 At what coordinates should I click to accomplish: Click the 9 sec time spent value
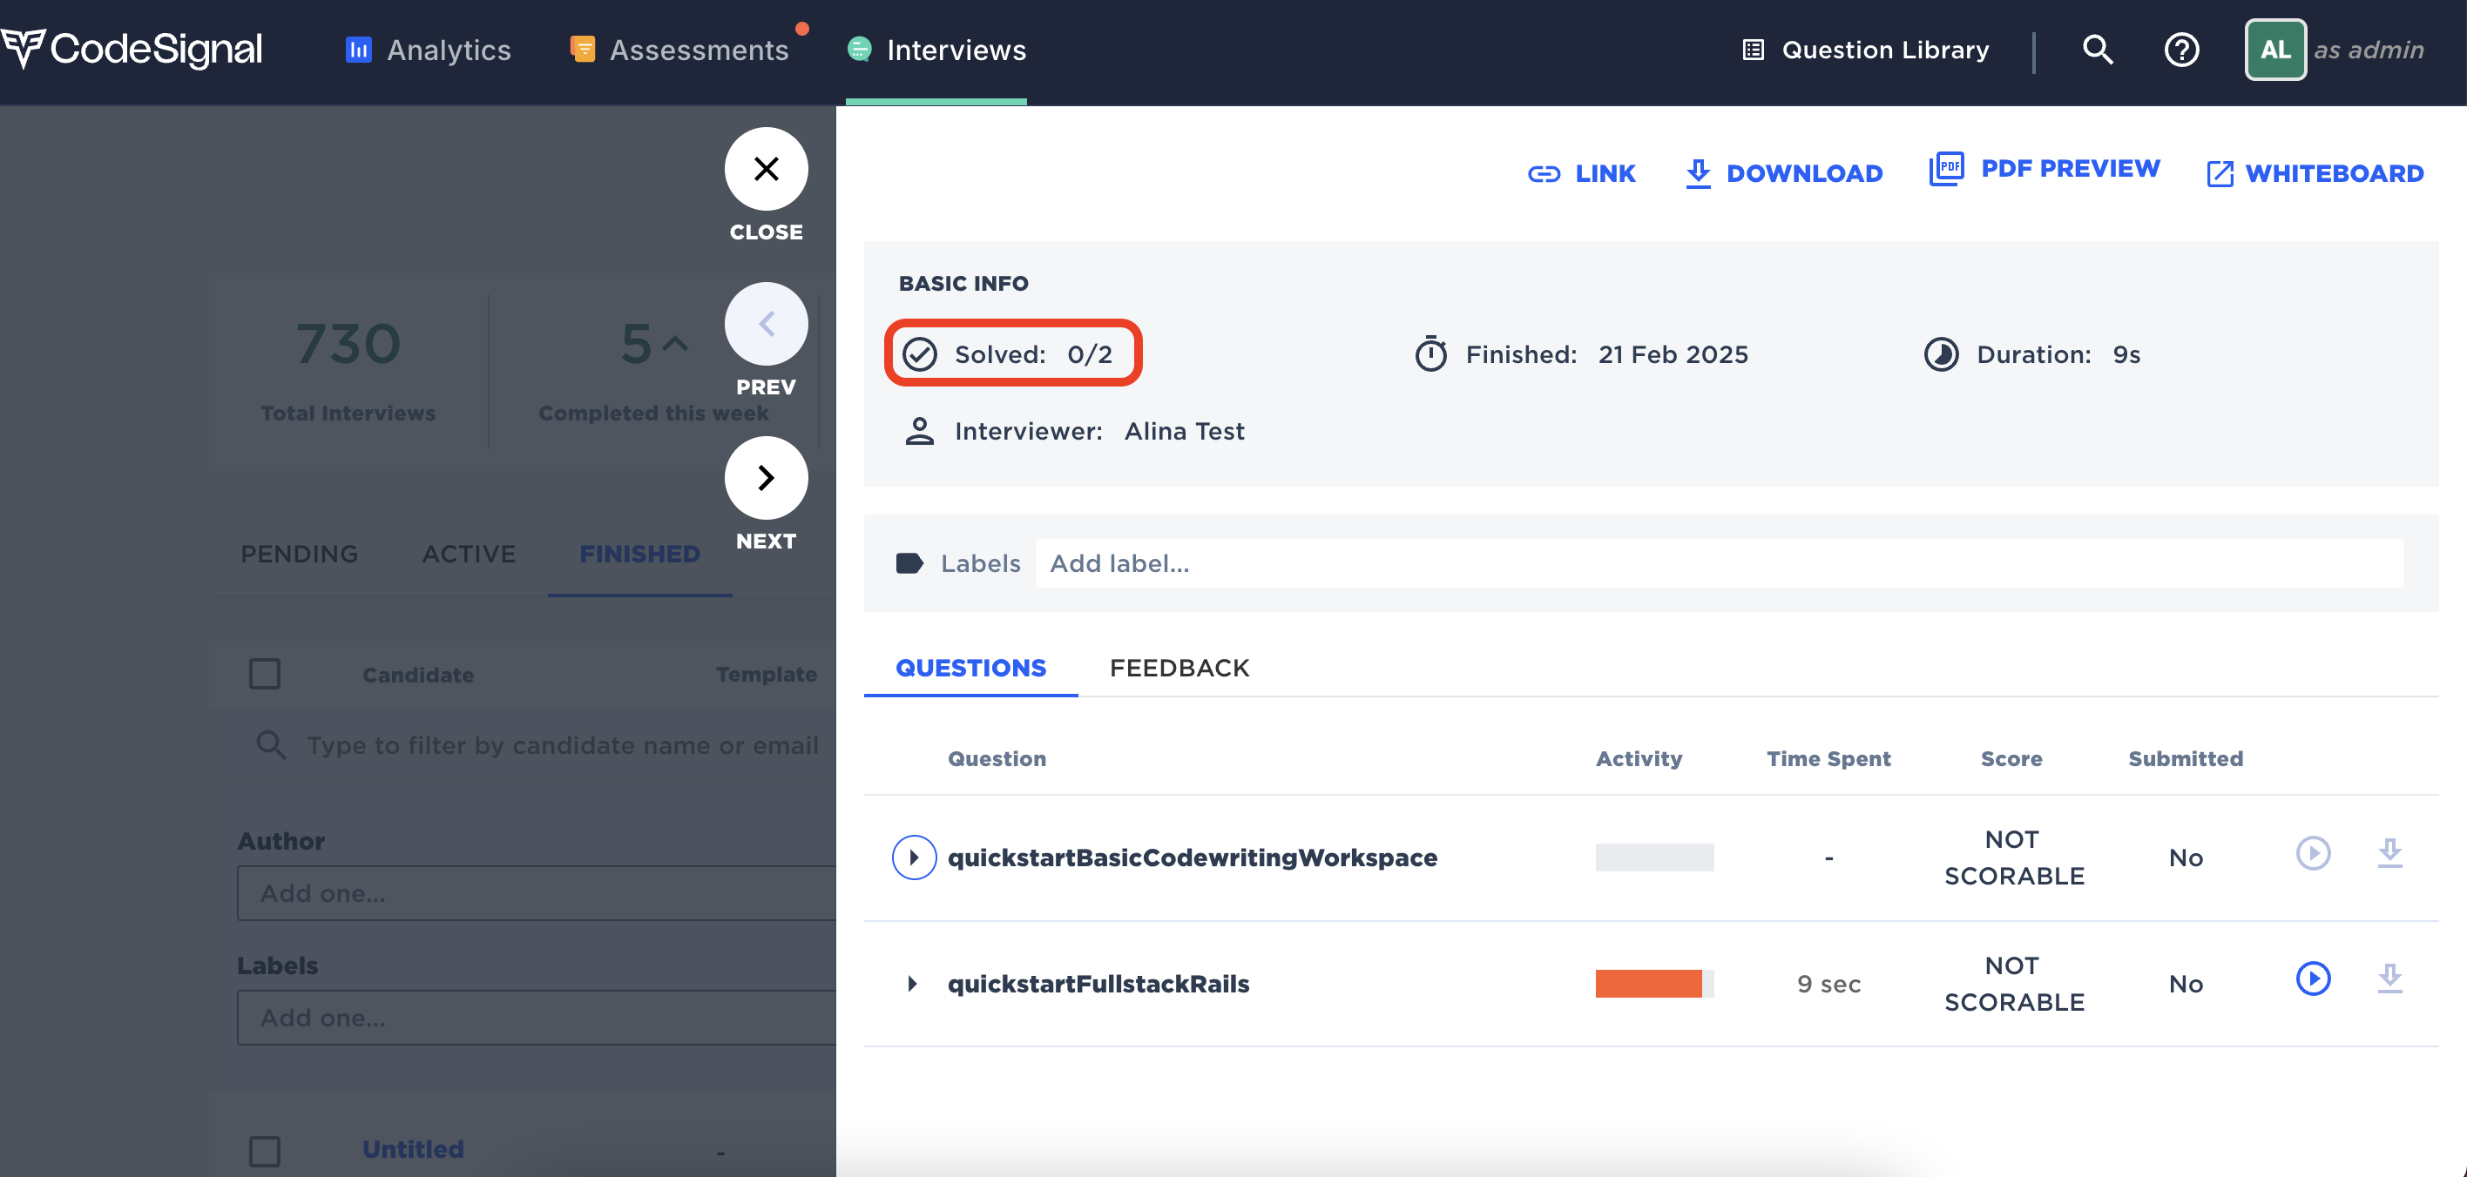[1828, 984]
